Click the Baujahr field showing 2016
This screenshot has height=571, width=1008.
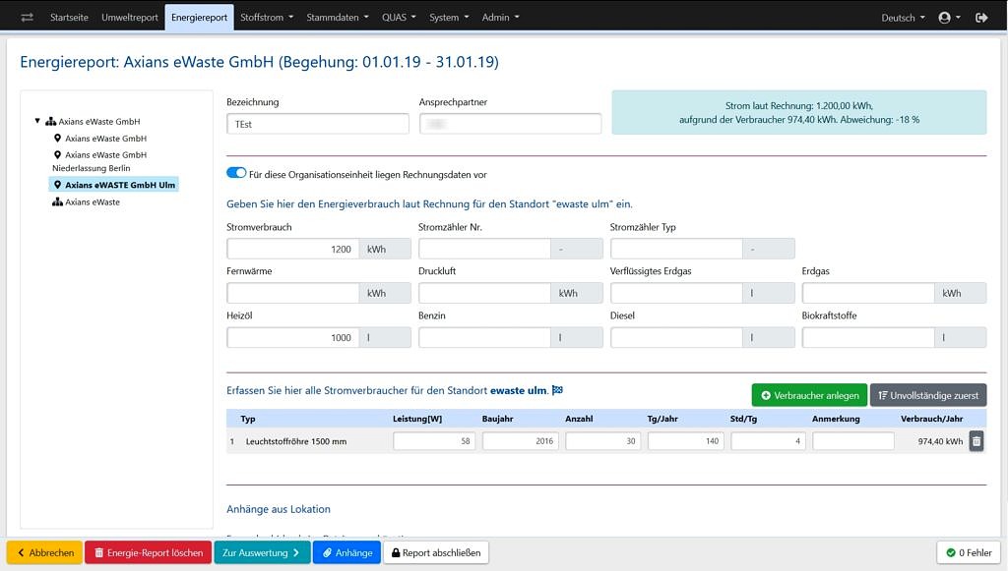pyautogui.click(x=521, y=441)
